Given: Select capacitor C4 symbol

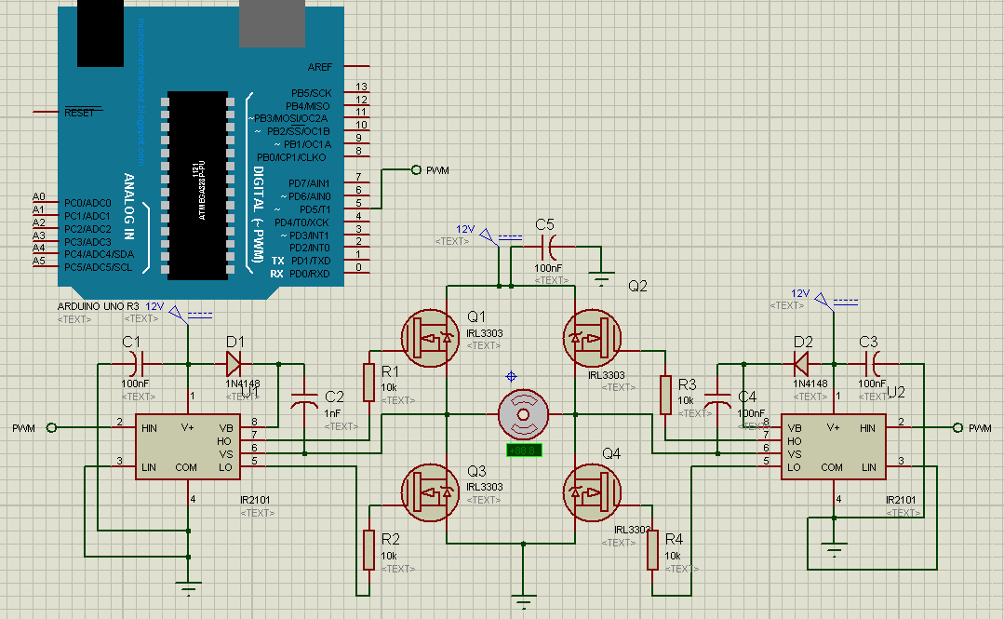Looking at the screenshot, I should [x=717, y=402].
